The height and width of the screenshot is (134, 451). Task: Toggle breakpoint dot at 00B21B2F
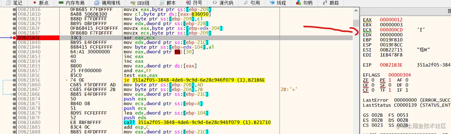click(14, 28)
